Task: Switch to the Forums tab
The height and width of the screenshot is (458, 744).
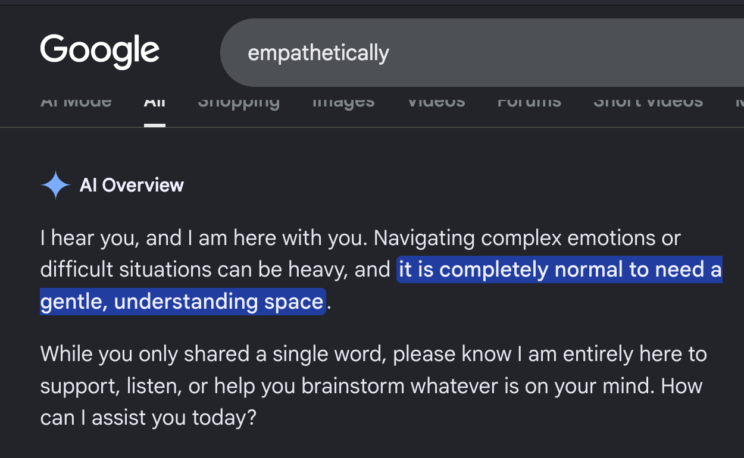Action: (529, 102)
